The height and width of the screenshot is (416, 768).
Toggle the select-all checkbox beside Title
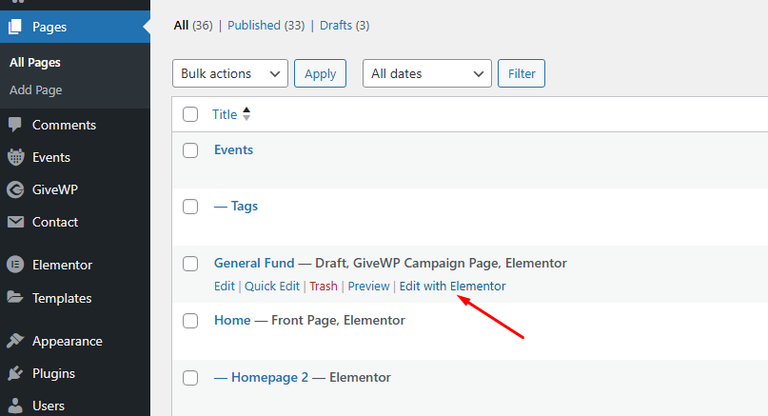tap(190, 114)
